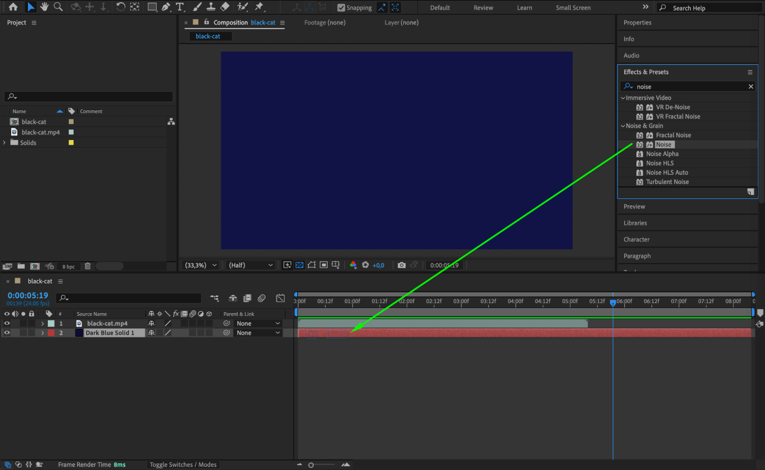Open the magnification ratio dropdown (33,3%)

(201, 265)
